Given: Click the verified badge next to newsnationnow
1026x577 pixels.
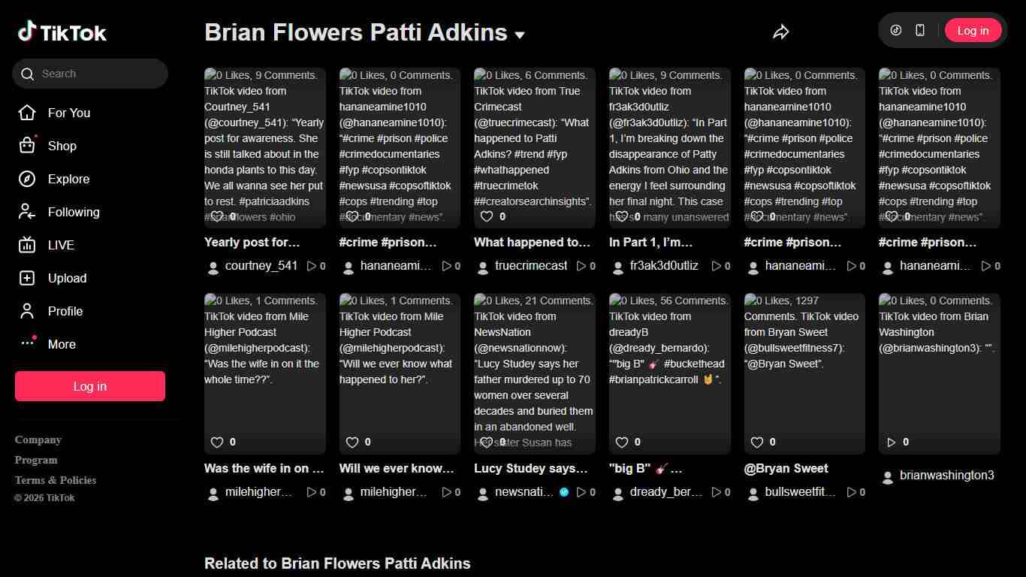Looking at the screenshot, I should [x=564, y=492].
